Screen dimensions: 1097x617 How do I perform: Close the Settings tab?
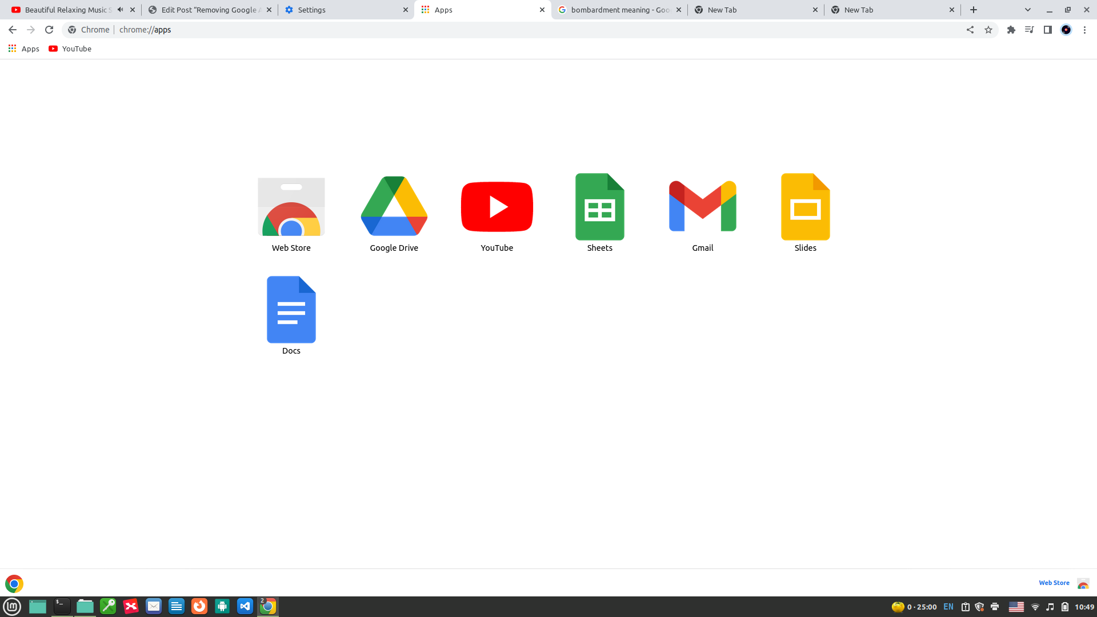tap(406, 10)
